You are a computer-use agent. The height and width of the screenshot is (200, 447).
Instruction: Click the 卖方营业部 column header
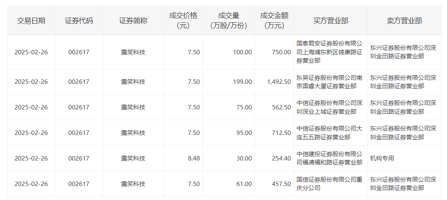tap(404, 21)
